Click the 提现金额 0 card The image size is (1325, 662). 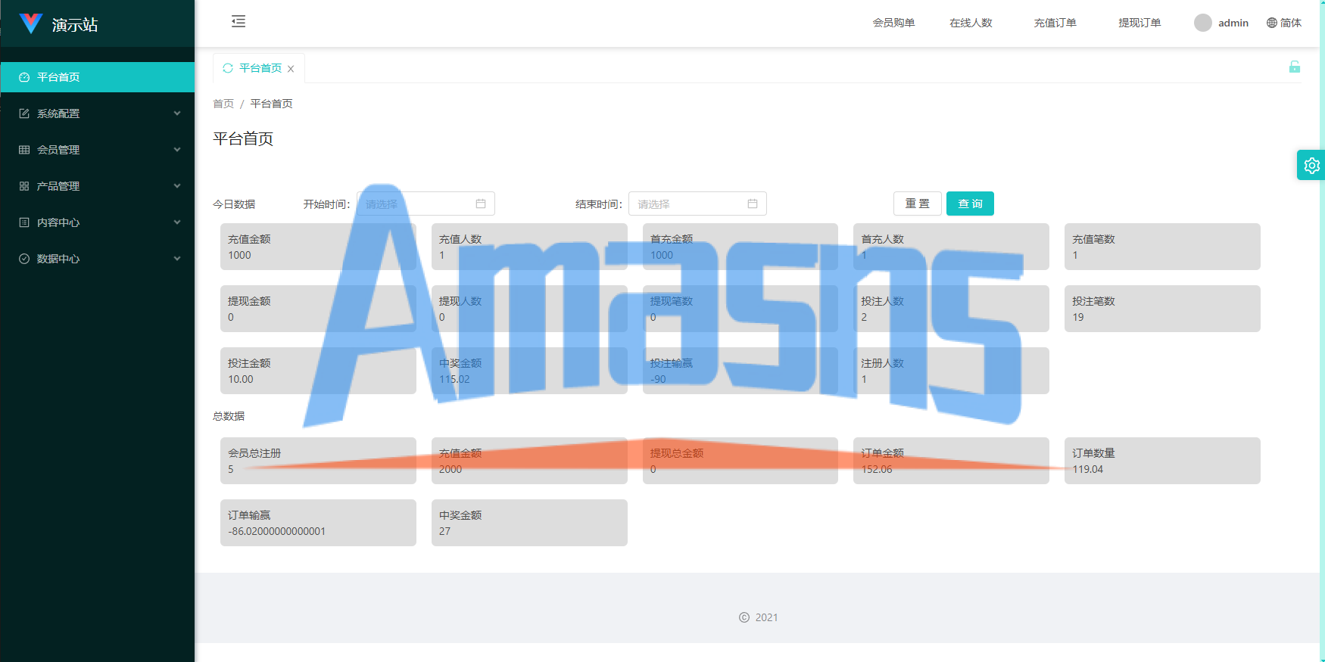point(318,309)
